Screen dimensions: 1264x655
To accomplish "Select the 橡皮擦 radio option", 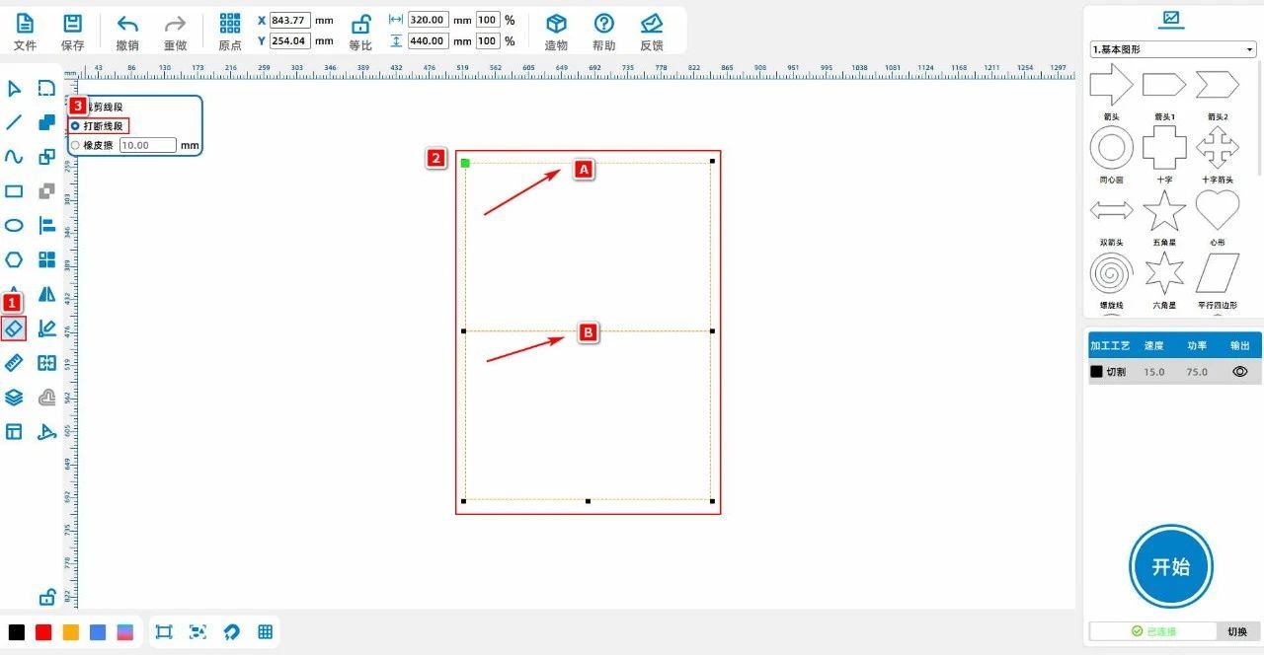I will (x=75, y=145).
